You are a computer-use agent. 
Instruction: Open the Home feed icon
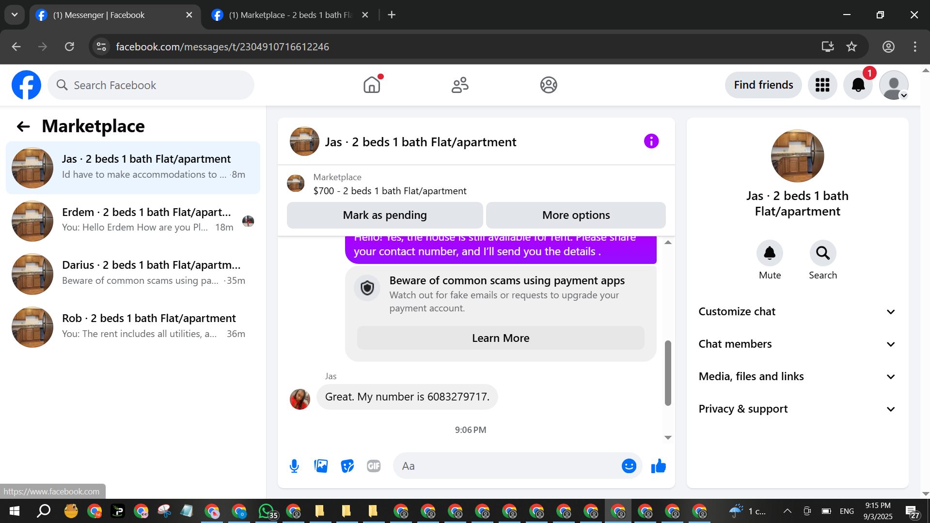click(372, 85)
